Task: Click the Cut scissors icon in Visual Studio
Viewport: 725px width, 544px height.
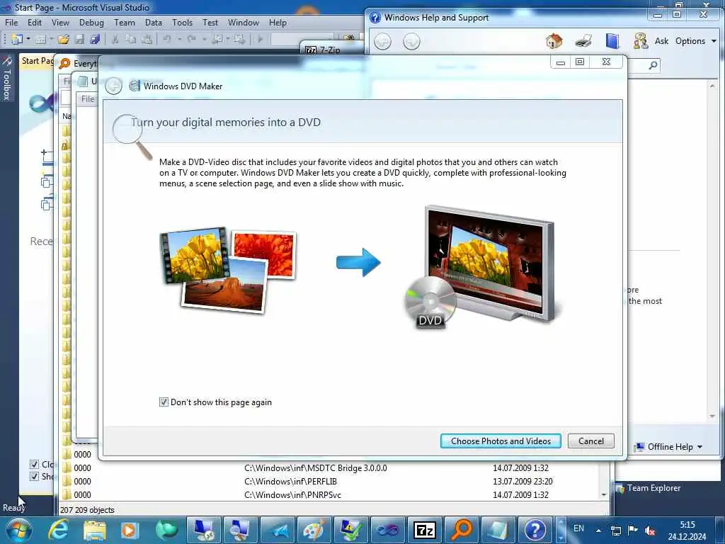Action: point(115,40)
